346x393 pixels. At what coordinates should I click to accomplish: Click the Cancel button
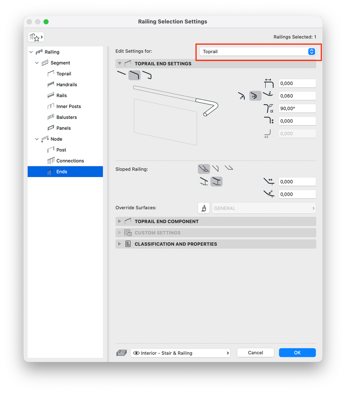(255, 352)
